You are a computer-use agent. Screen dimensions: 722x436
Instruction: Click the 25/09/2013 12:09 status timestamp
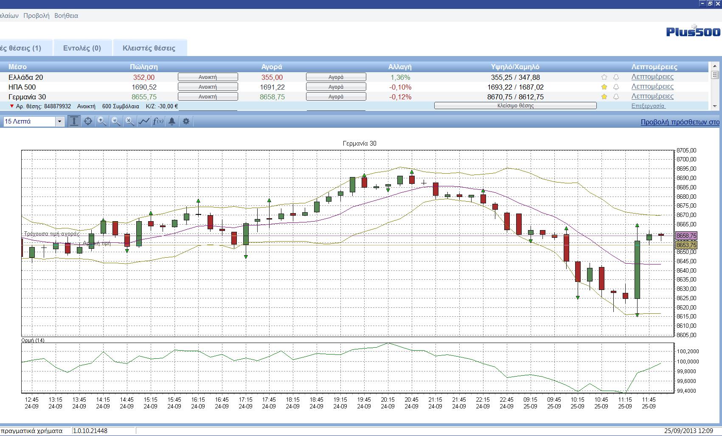pos(688,431)
